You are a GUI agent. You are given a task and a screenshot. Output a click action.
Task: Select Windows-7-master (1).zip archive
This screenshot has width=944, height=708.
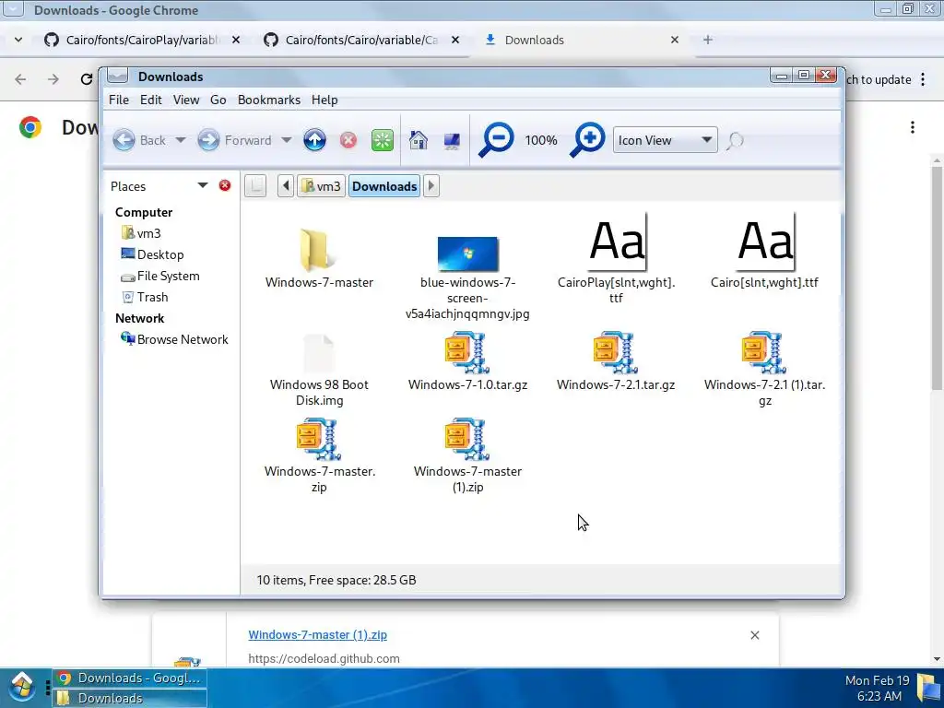tap(467, 455)
